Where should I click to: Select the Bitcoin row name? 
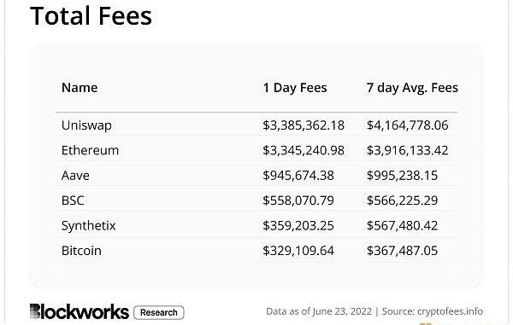(81, 251)
